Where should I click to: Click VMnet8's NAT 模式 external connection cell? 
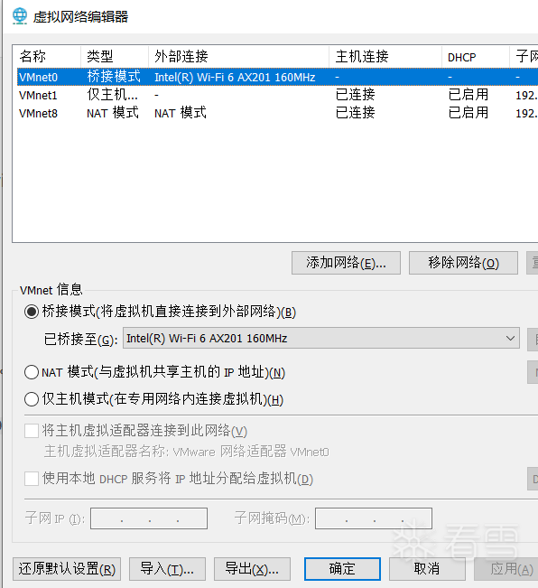tap(181, 113)
